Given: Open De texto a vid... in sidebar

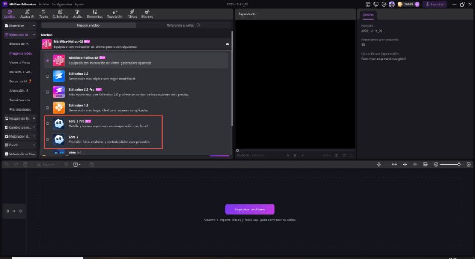Looking at the screenshot, I should pyautogui.click(x=21, y=72).
